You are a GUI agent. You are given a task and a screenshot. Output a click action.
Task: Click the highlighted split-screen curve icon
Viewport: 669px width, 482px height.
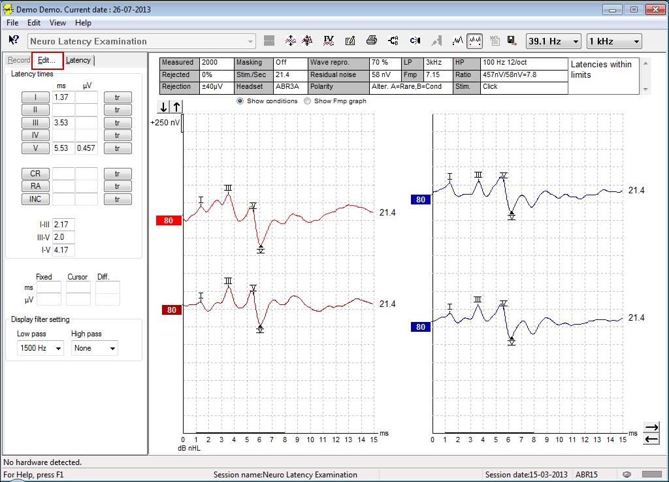(x=474, y=41)
